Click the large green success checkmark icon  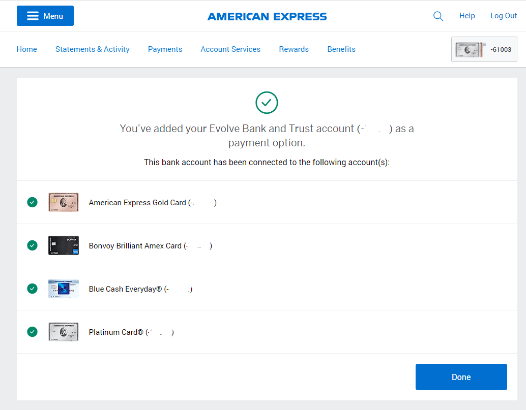tap(267, 103)
